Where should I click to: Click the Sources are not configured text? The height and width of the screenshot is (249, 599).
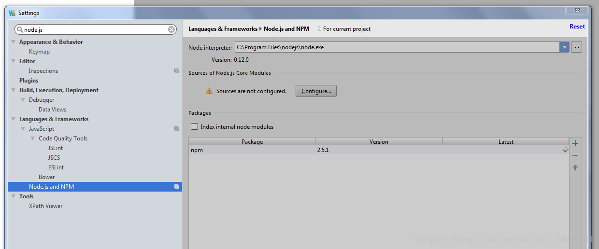251,91
